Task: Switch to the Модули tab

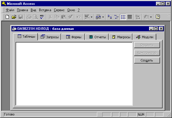Action: click(144, 37)
